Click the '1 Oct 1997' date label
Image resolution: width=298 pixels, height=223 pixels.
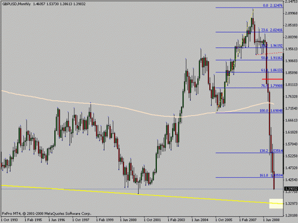[81, 220]
